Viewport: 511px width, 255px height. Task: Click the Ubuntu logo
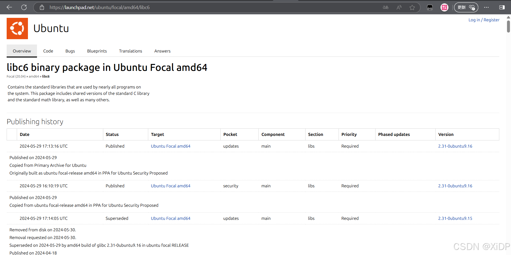coord(17,29)
